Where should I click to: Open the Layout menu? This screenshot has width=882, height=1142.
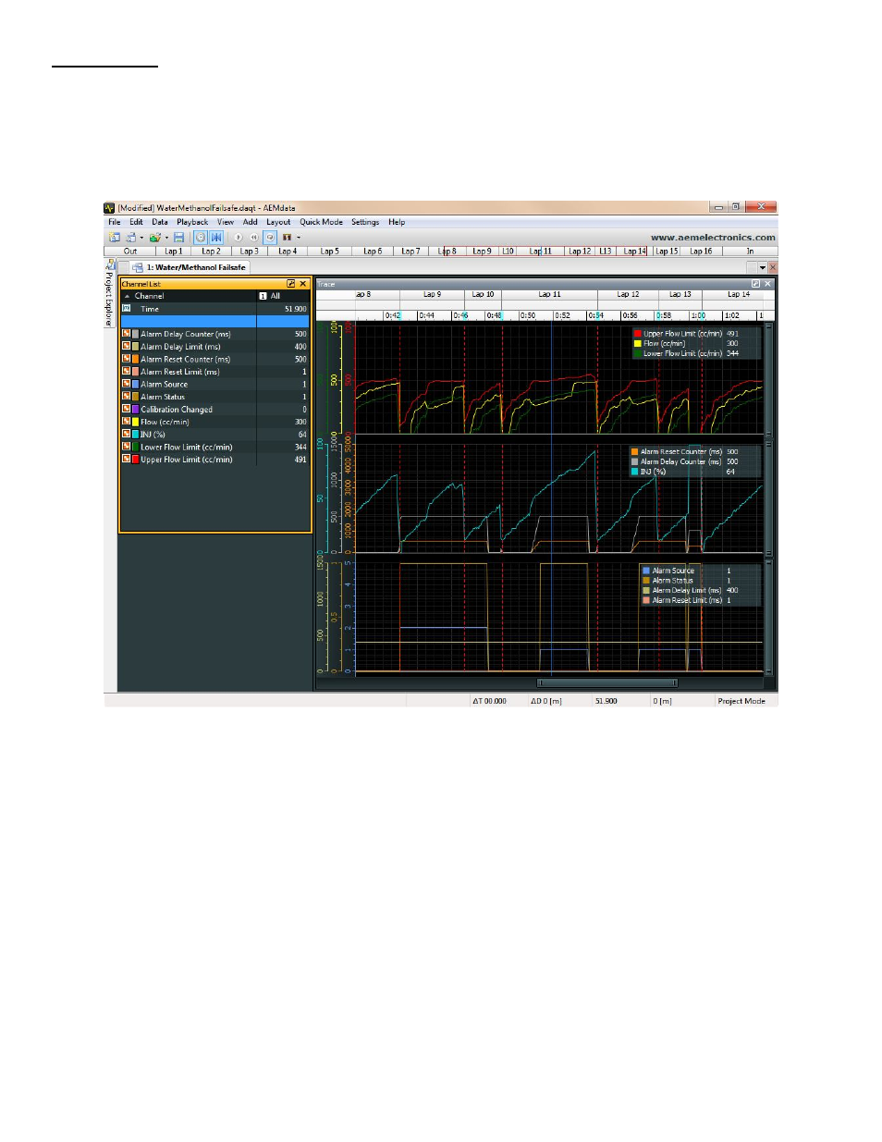278,222
